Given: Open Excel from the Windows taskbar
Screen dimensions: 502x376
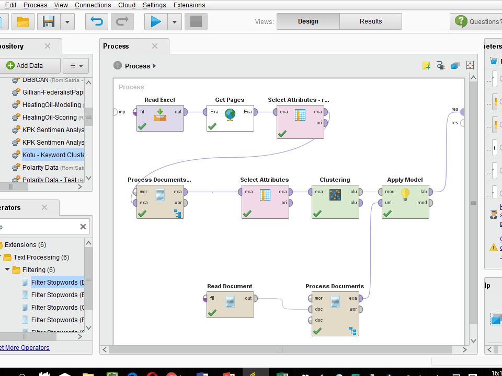Looking at the screenshot, I should [x=282, y=373].
